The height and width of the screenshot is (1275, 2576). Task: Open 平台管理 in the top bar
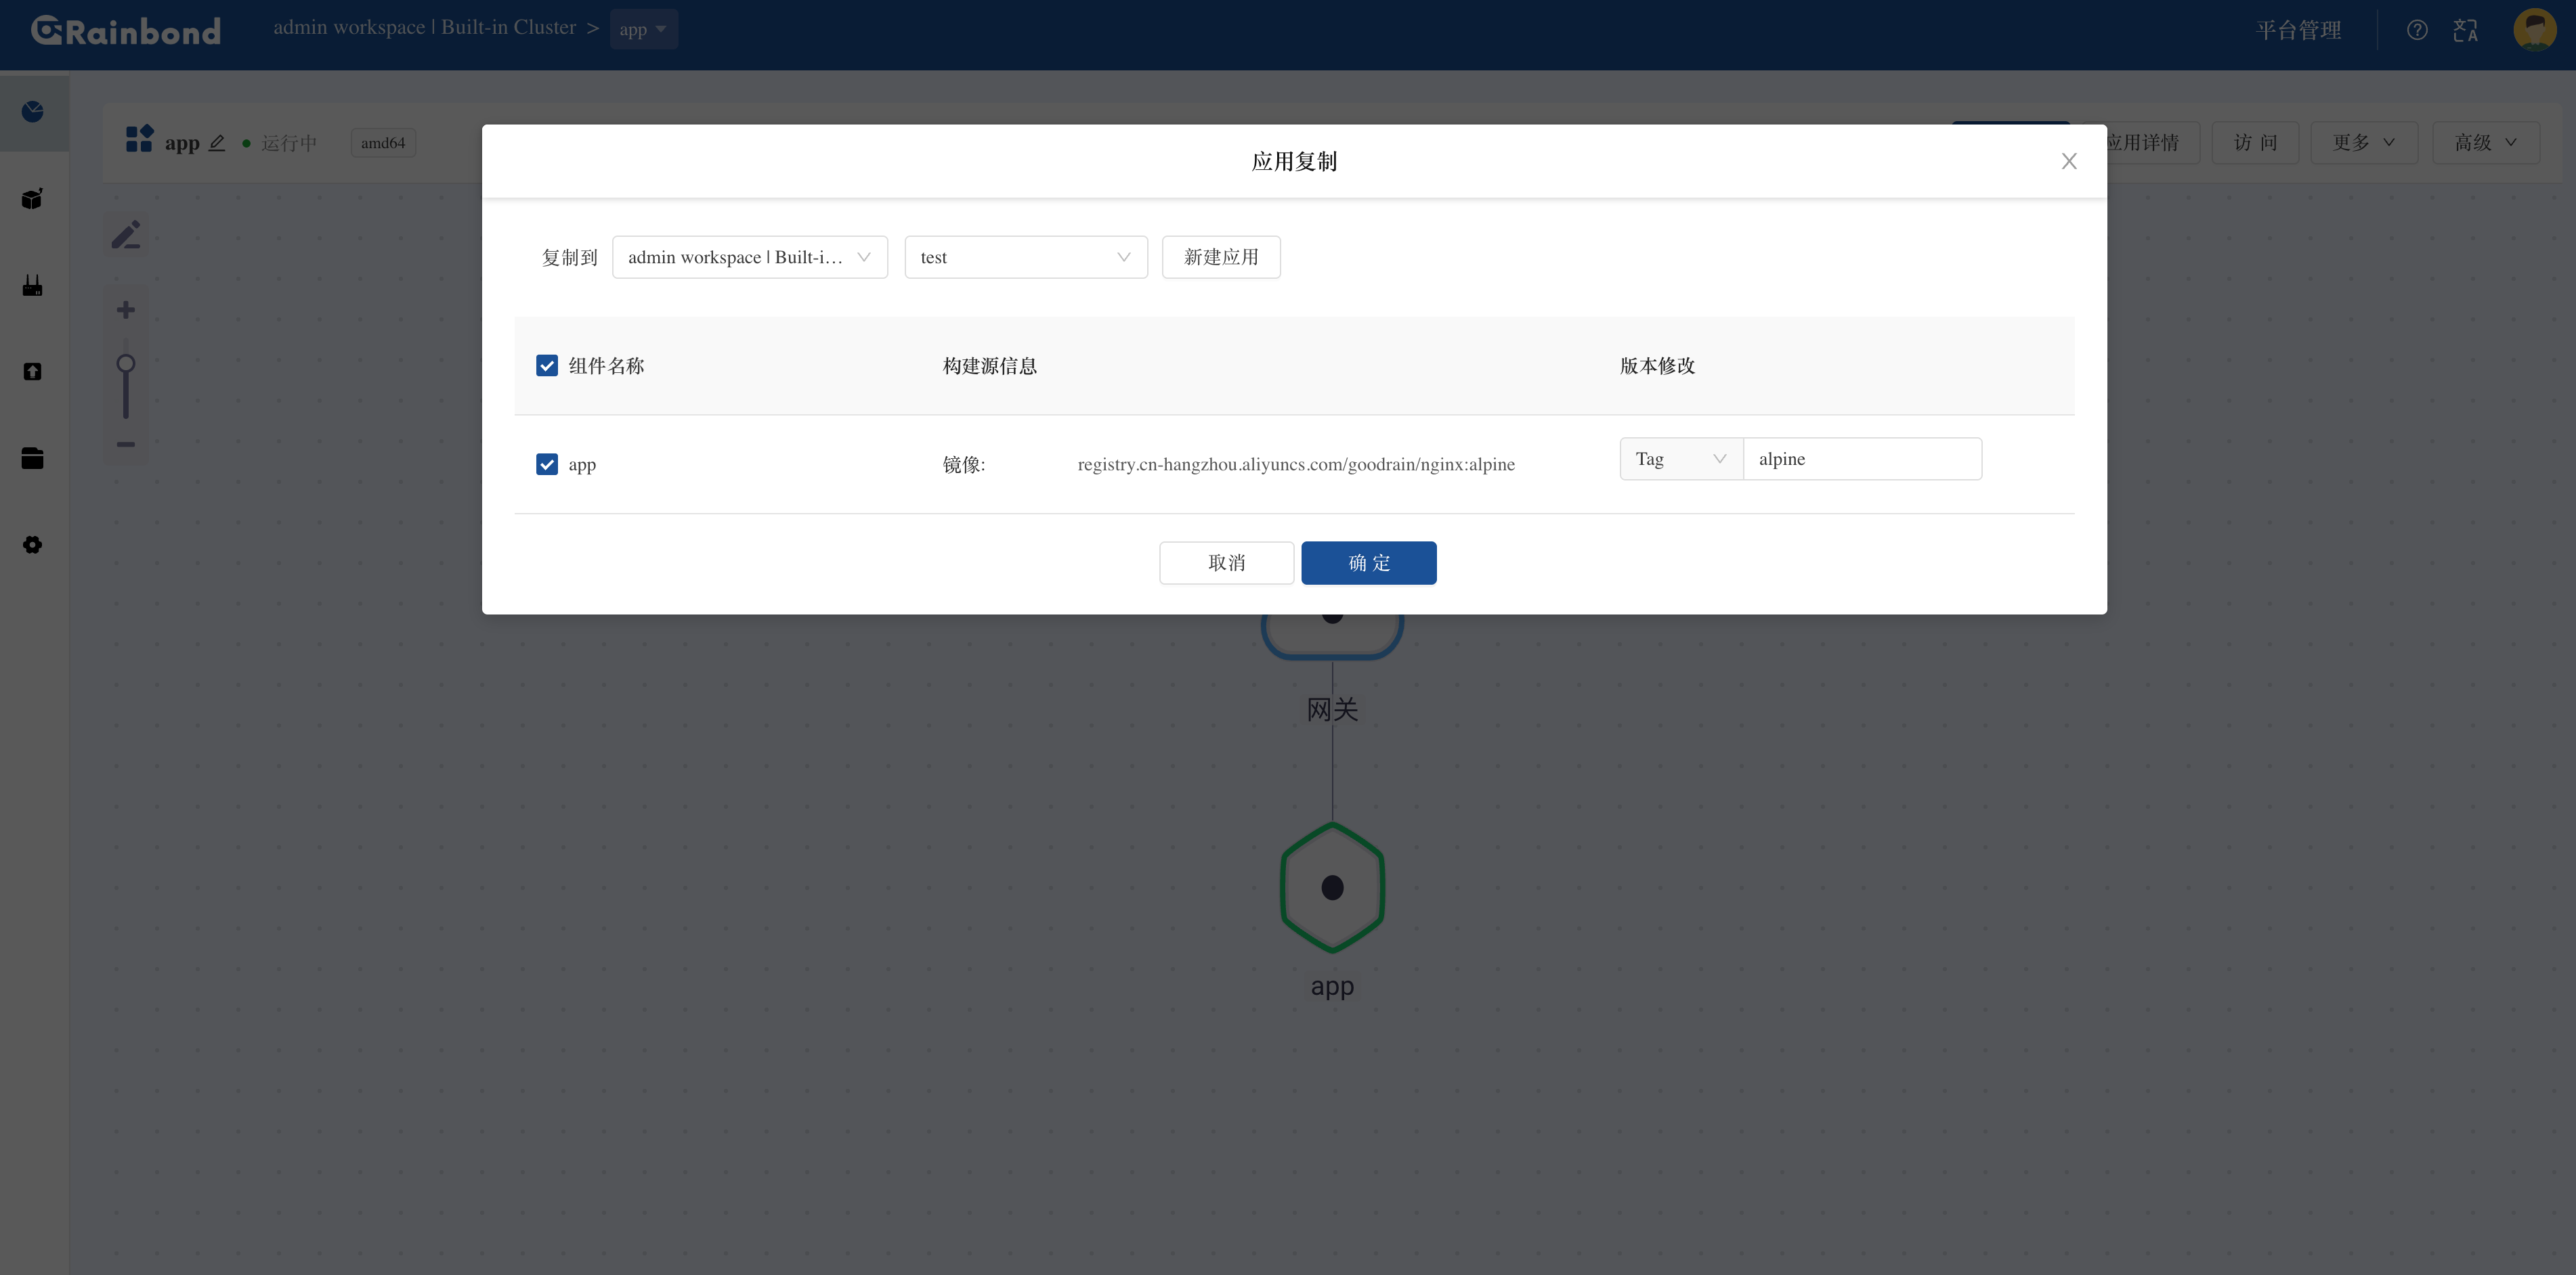tap(2298, 30)
